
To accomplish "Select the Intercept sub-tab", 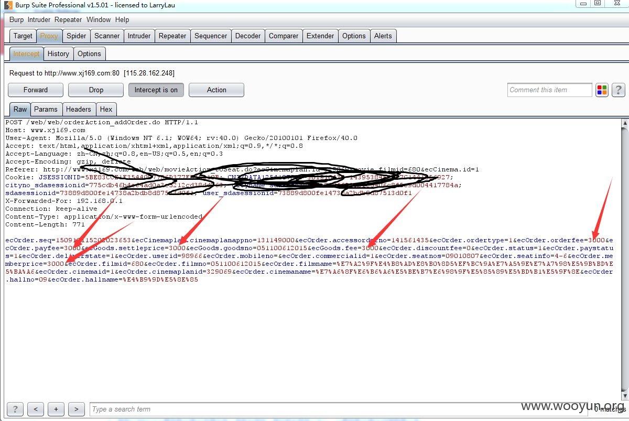I will [x=26, y=53].
